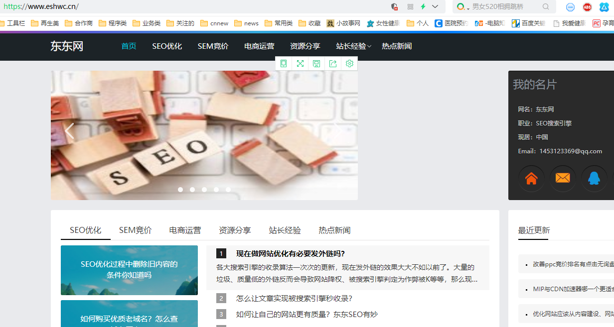The image size is (614, 327).
Task: Click the 东东网 site logo
Action: [x=67, y=46]
